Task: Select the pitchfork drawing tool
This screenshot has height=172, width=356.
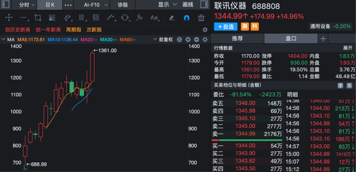Action: click(139, 17)
